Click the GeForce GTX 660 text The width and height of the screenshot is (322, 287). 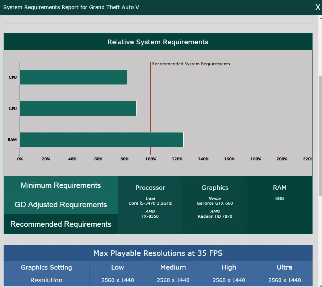point(215,203)
